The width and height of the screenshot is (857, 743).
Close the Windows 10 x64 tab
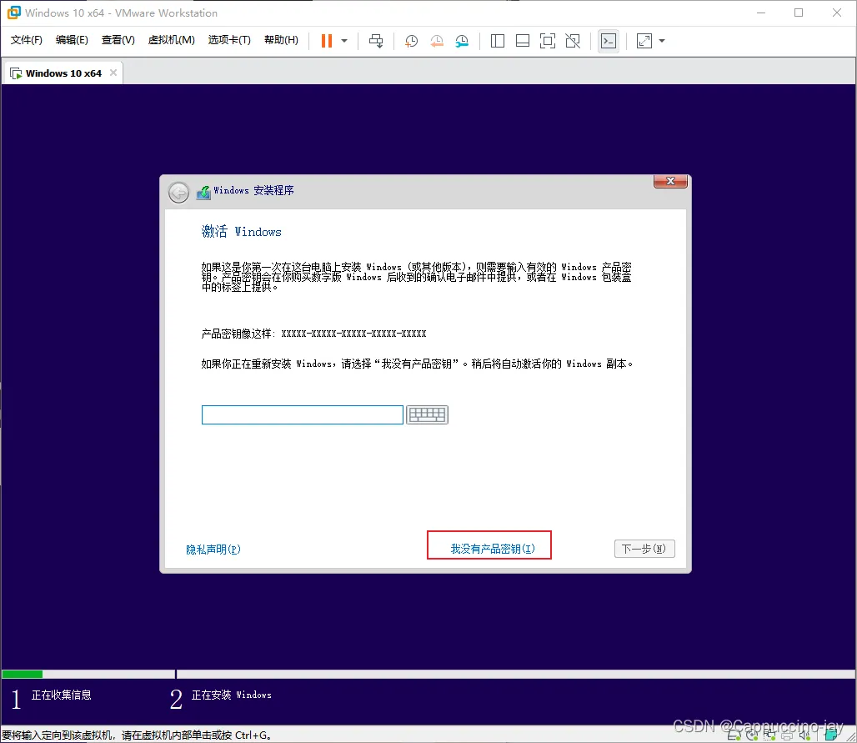[x=113, y=73]
